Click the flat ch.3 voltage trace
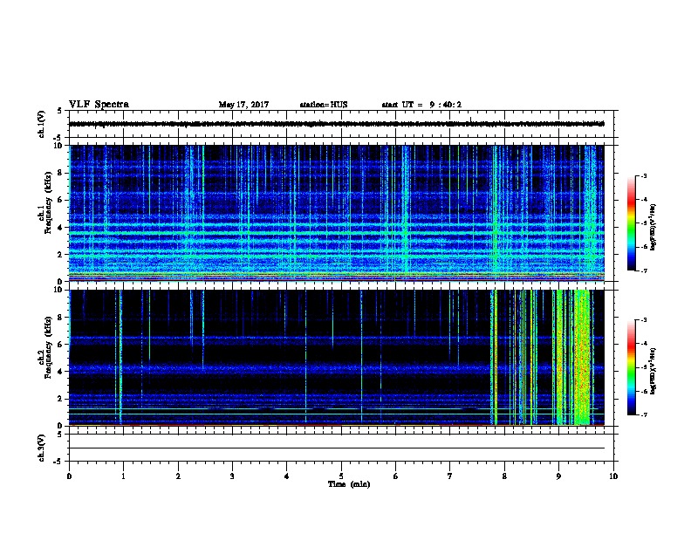The image size is (691, 534). (x=337, y=448)
